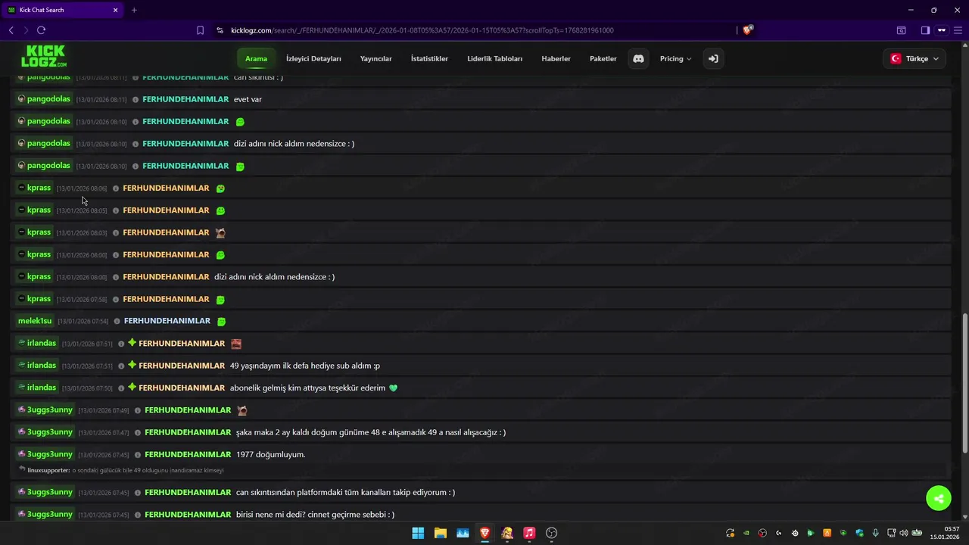The width and height of the screenshot is (969, 545).
Task: Bookmark this page with the bookmark icon
Action: [200, 30]
